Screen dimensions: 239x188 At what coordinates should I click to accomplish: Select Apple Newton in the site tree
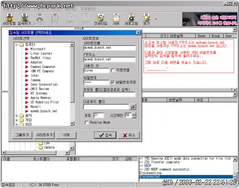coord(41,98)
